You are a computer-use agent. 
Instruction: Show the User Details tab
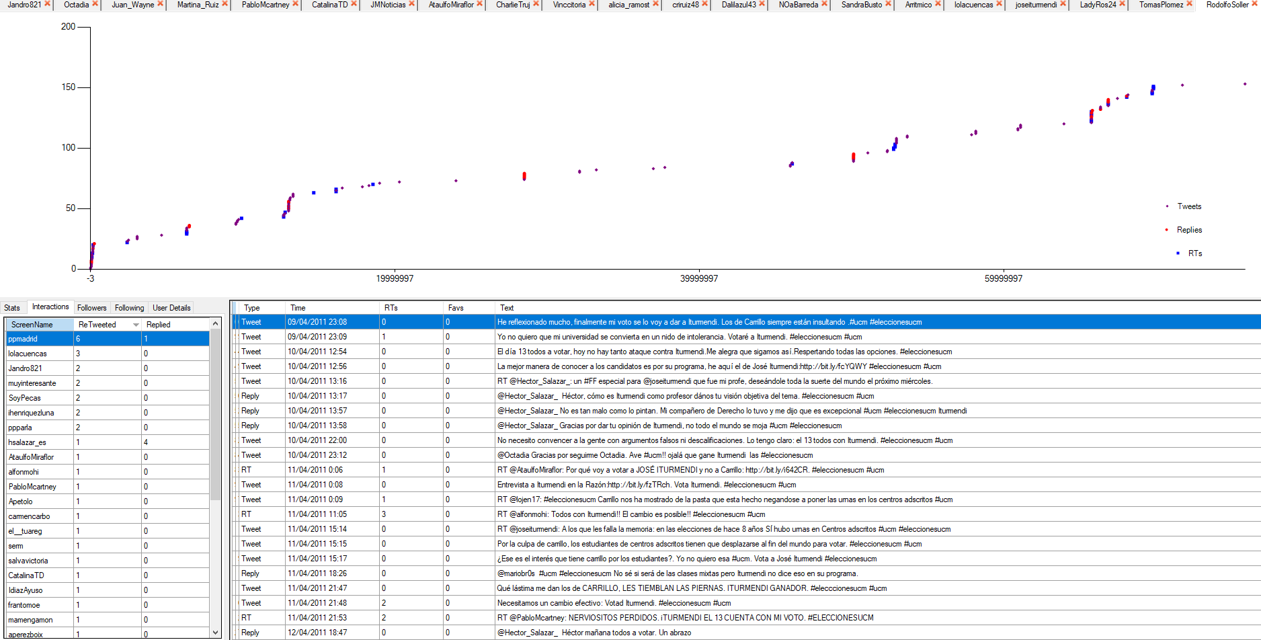[x=171, y=308]
